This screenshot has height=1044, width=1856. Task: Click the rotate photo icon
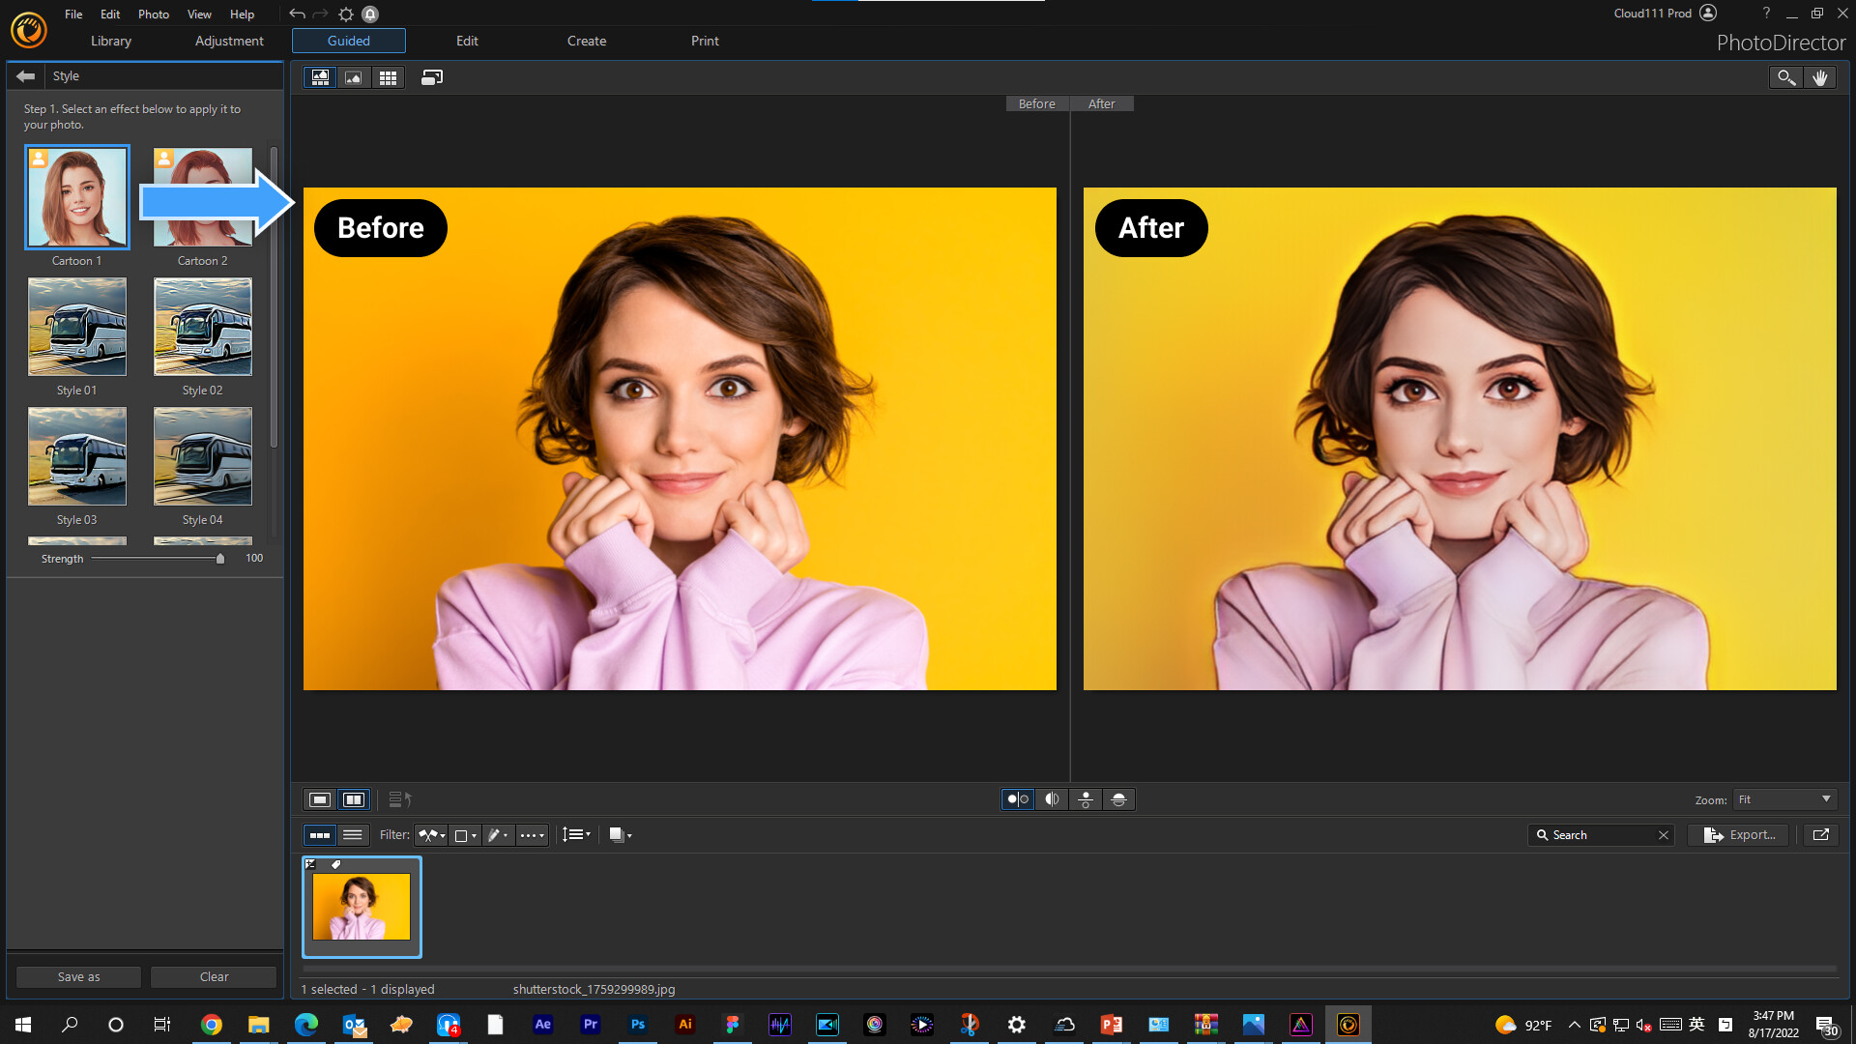[x=432, y=77]
